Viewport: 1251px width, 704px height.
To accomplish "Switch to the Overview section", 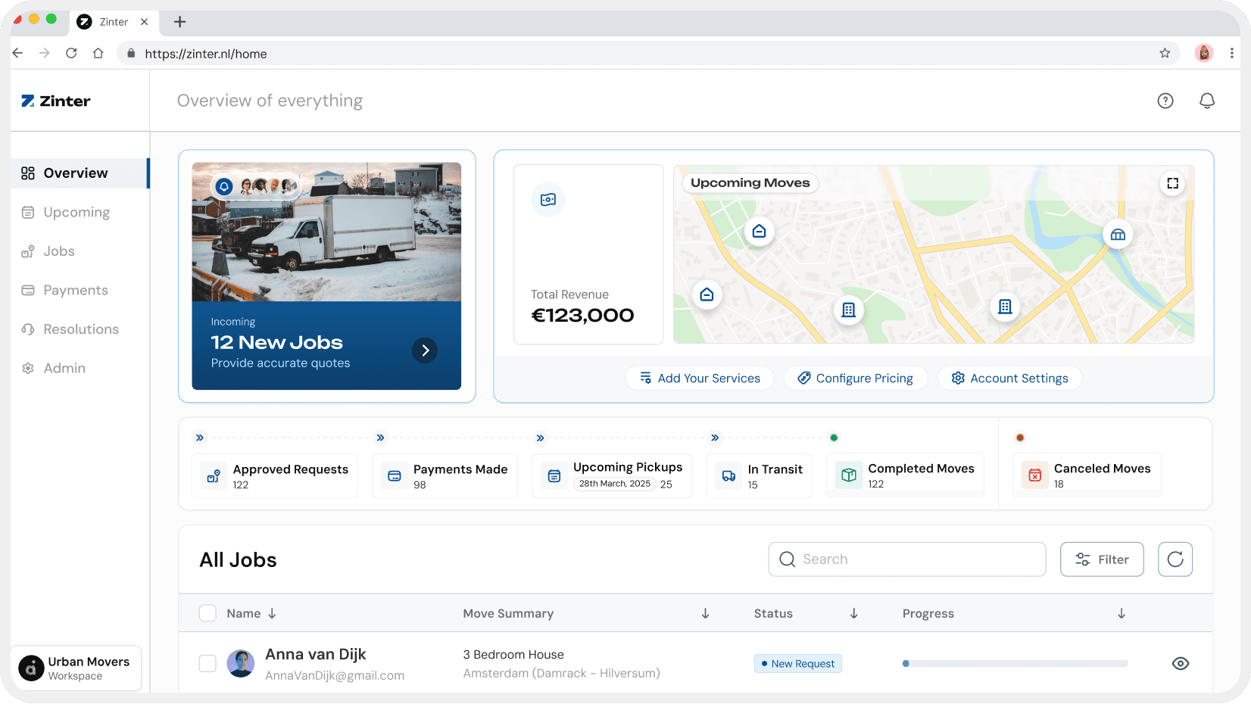I will 74,173.
